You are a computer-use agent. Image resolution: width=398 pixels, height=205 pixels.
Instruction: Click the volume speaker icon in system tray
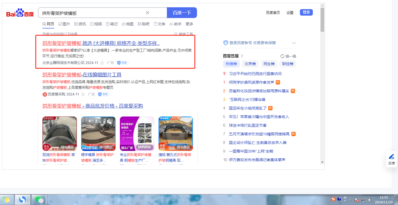(x=370, y=200)
